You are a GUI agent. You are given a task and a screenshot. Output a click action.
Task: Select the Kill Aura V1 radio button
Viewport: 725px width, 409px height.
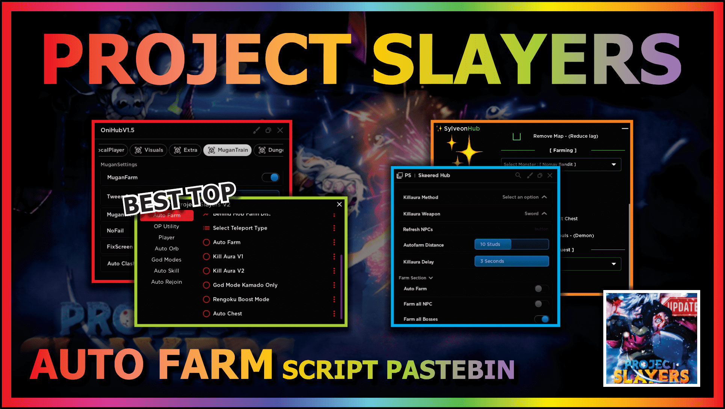207,257
